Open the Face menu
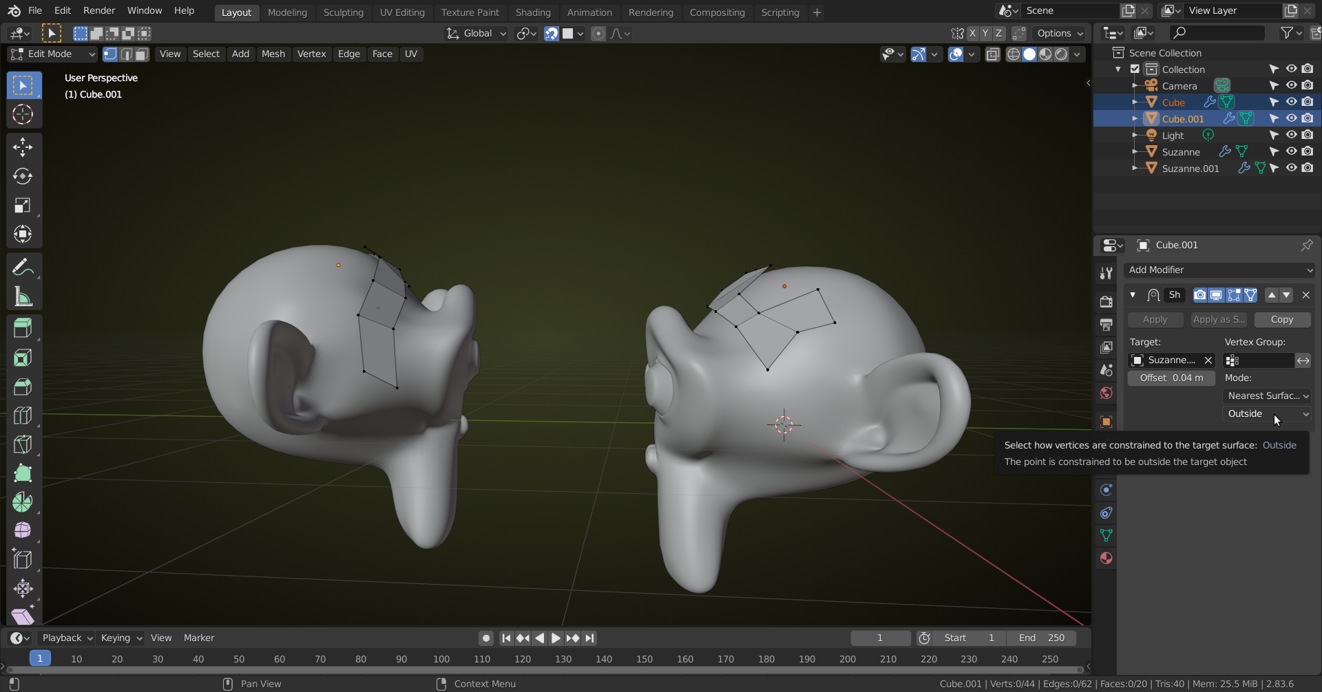This screenshot has height=692, width=1322. (x=382, y=54)
